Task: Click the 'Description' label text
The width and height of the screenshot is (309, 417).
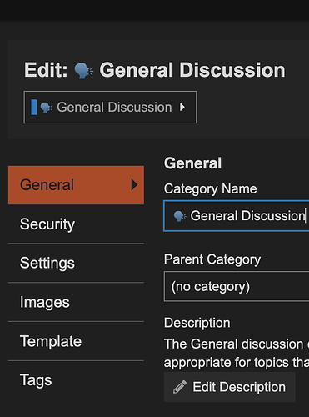Action: [197, 323]
